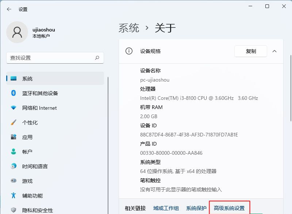Open 高级系统设置 advanced system settings
Viewport: 292px width, 214px height.
[229, 208]
